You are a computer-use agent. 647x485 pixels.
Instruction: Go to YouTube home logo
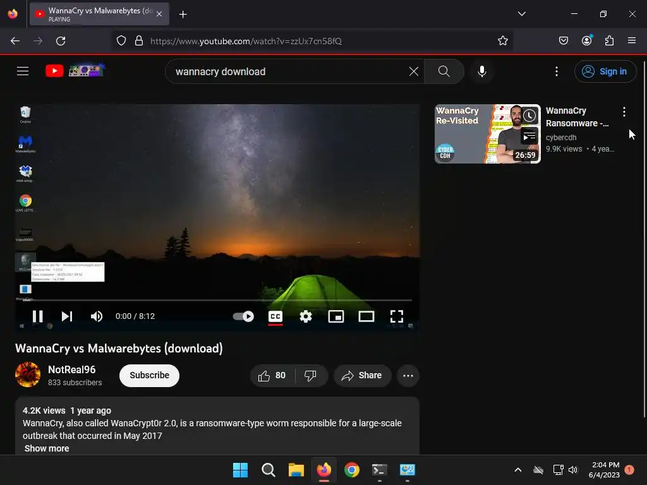pos(76,71)
